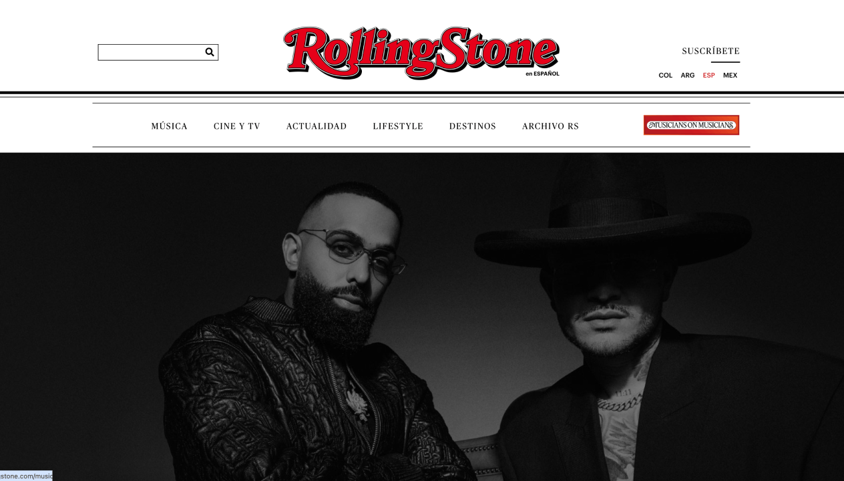The width and height of the screenshot is (844, 481).
Task: Switch to the COL country edition
Action: point(665,75)
